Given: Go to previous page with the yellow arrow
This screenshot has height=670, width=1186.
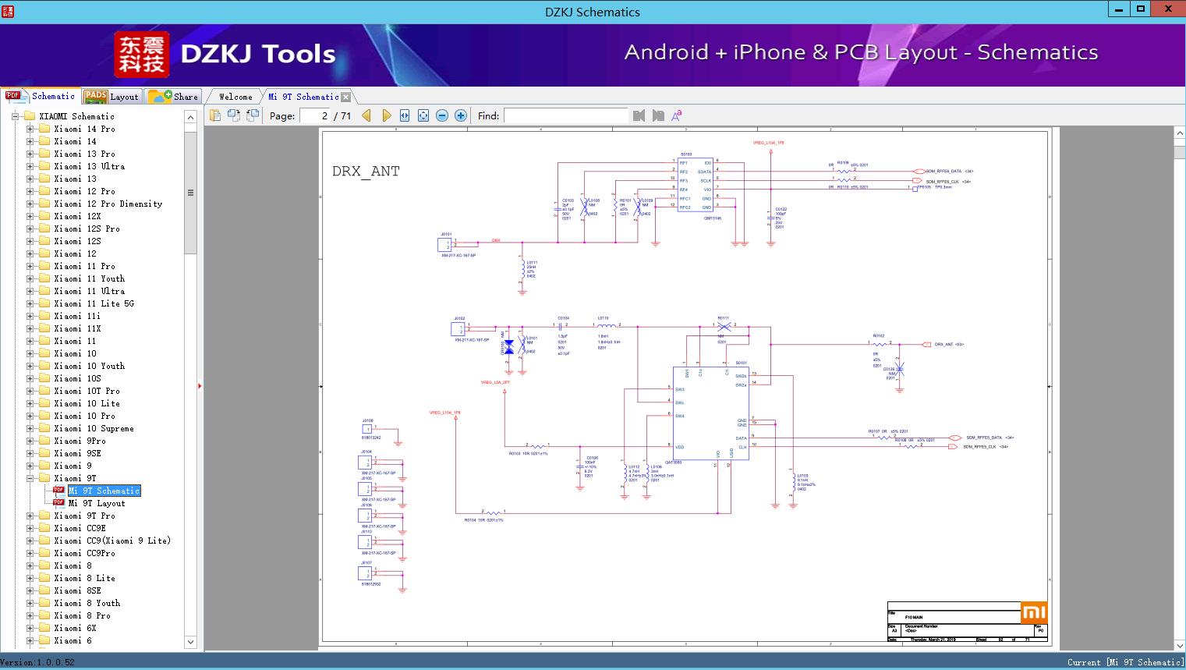Looking at the screenshot, I should (x=366, y=115).
